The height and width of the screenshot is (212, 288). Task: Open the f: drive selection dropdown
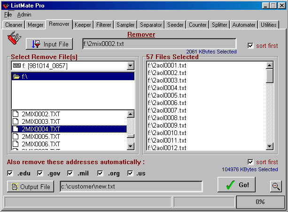coord(130,66)
